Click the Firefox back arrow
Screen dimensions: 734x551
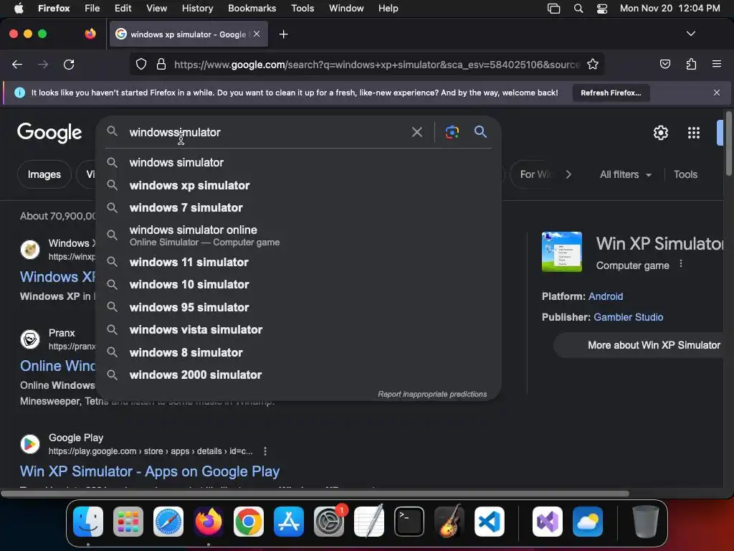click(17, 64)
